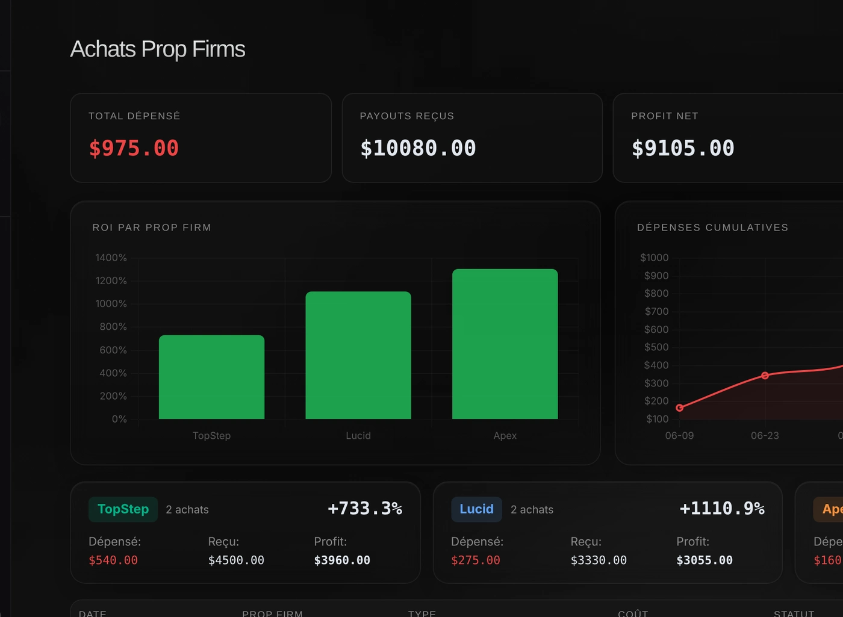Click the Lucid bar in ROI chart
The width and height of the screenshot is (843, 617).
pyautogui.click(x=358, y=355)
